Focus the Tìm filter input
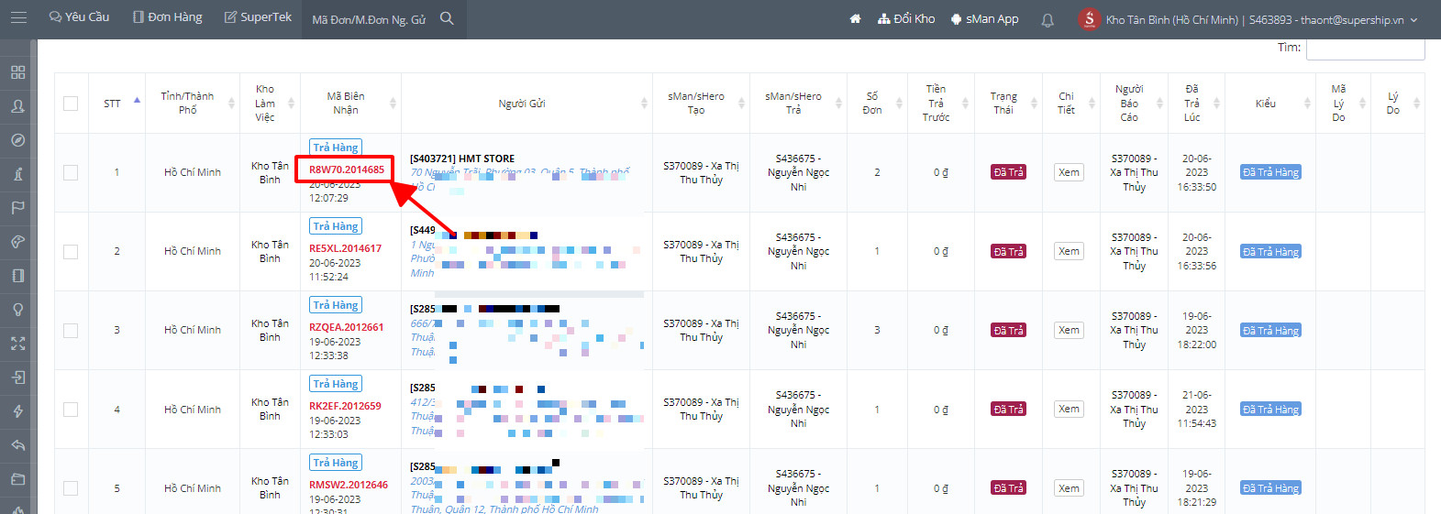The height and width of the screenshot is (514, 1441). coord(1365,49)
